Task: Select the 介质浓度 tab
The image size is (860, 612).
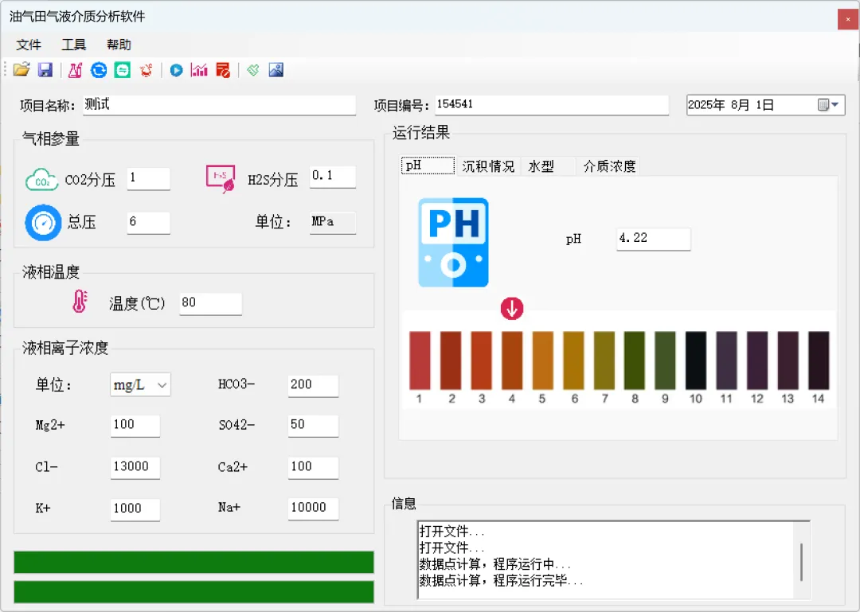Action: point(609,166)
